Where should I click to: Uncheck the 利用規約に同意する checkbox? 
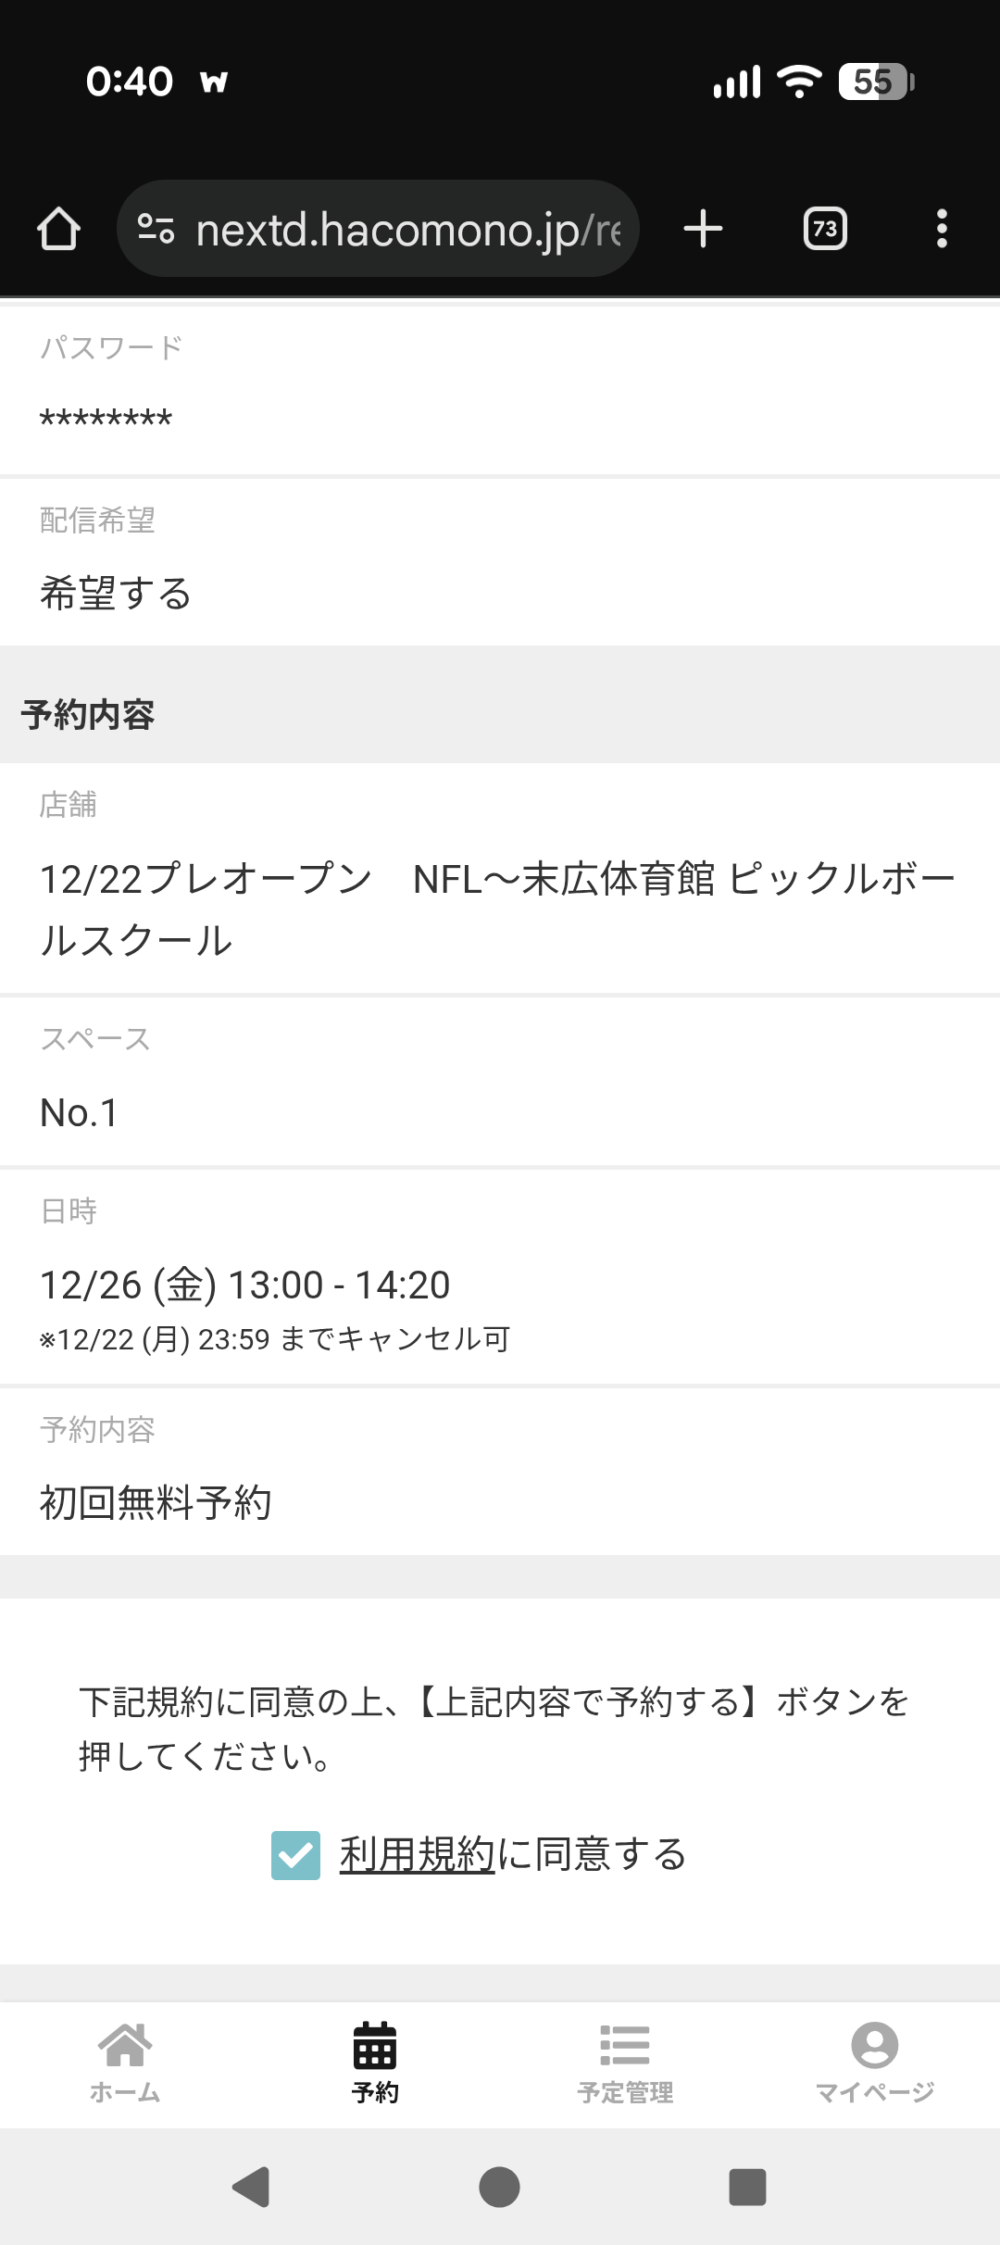tap(295, 1855)
